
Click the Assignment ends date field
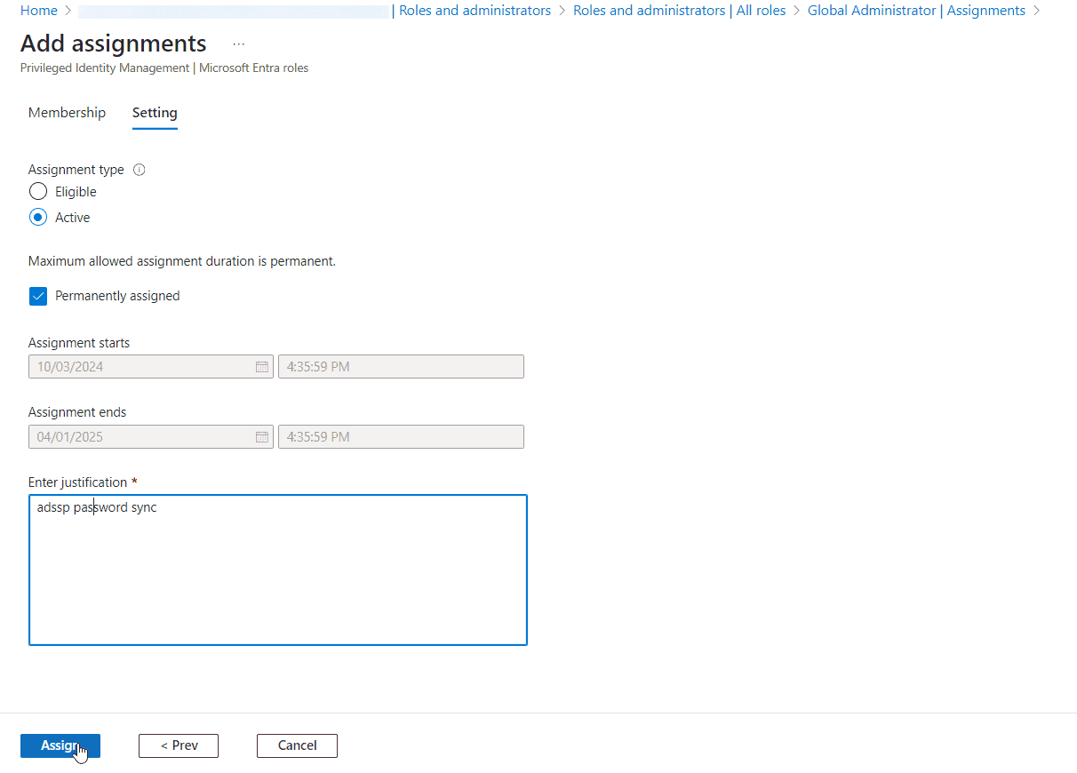click(142, 436)
